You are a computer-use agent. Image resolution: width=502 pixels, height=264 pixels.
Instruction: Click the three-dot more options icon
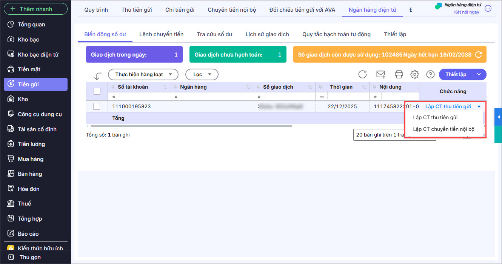tap(488, 9)
